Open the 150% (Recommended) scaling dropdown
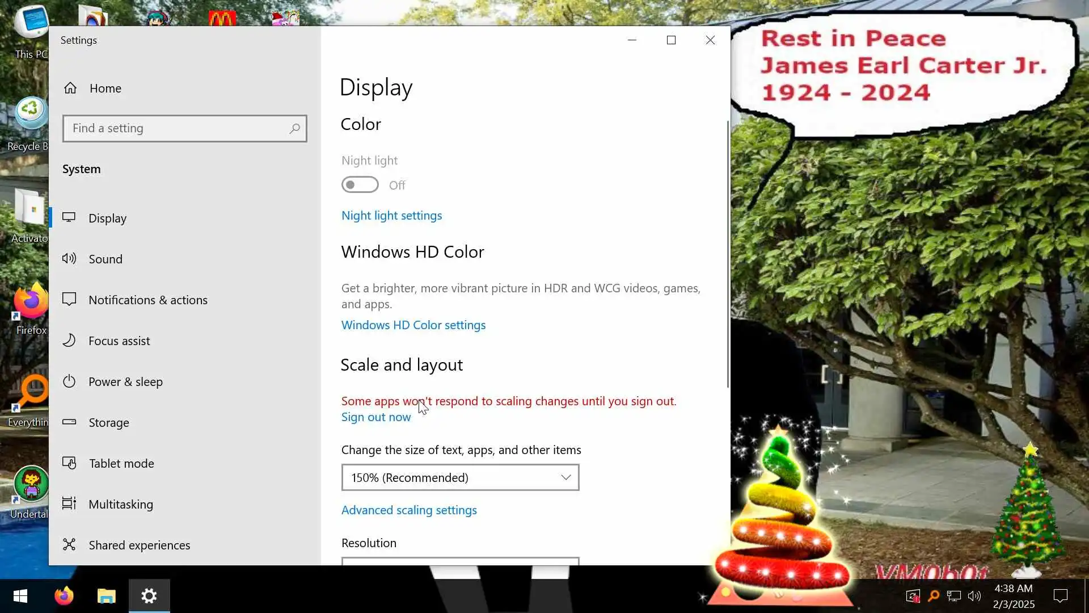 460,477
